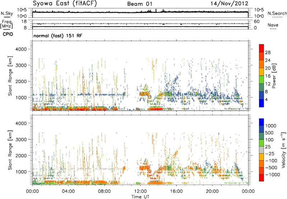Click the '12:00' time axis tick
Viewport: 287px width, 199px height.
(140, 191)
